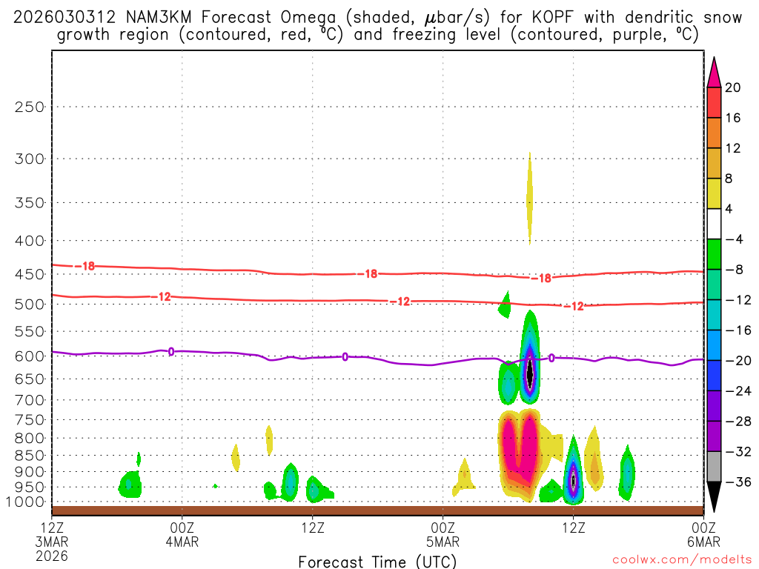
Task: Click the 800 pressure level label
Action: [x=30, y=439]
